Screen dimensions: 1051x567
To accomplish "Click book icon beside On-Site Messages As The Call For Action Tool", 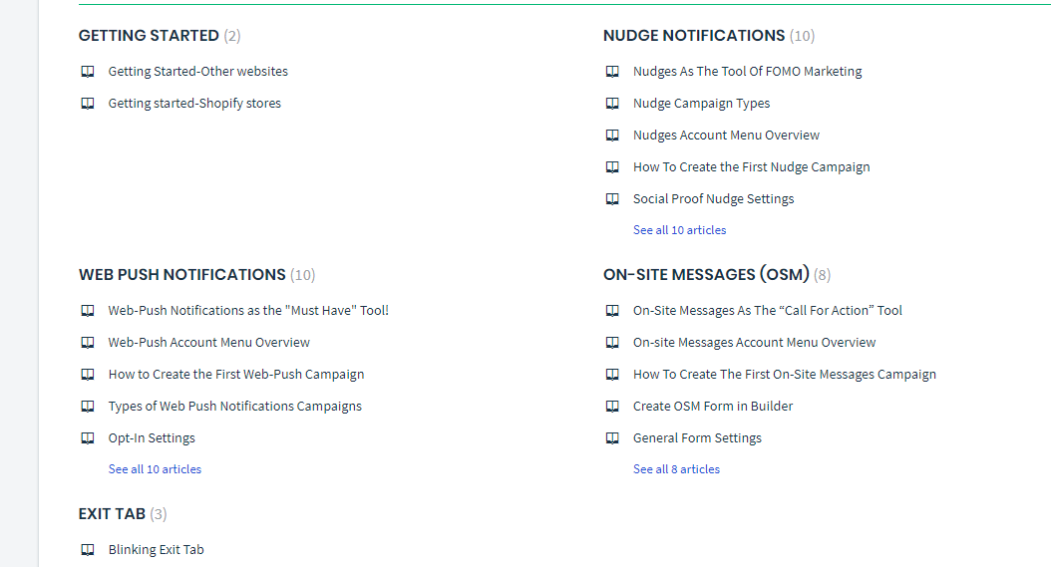I will pos(612,311).
